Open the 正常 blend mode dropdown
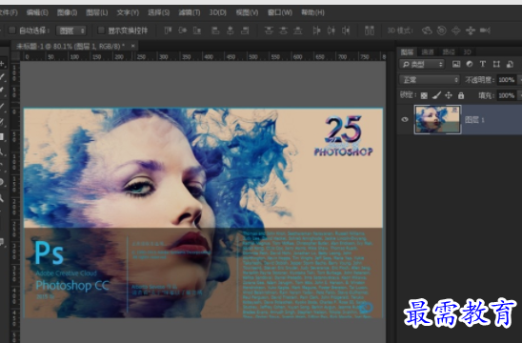 click(x=430, y=80)
